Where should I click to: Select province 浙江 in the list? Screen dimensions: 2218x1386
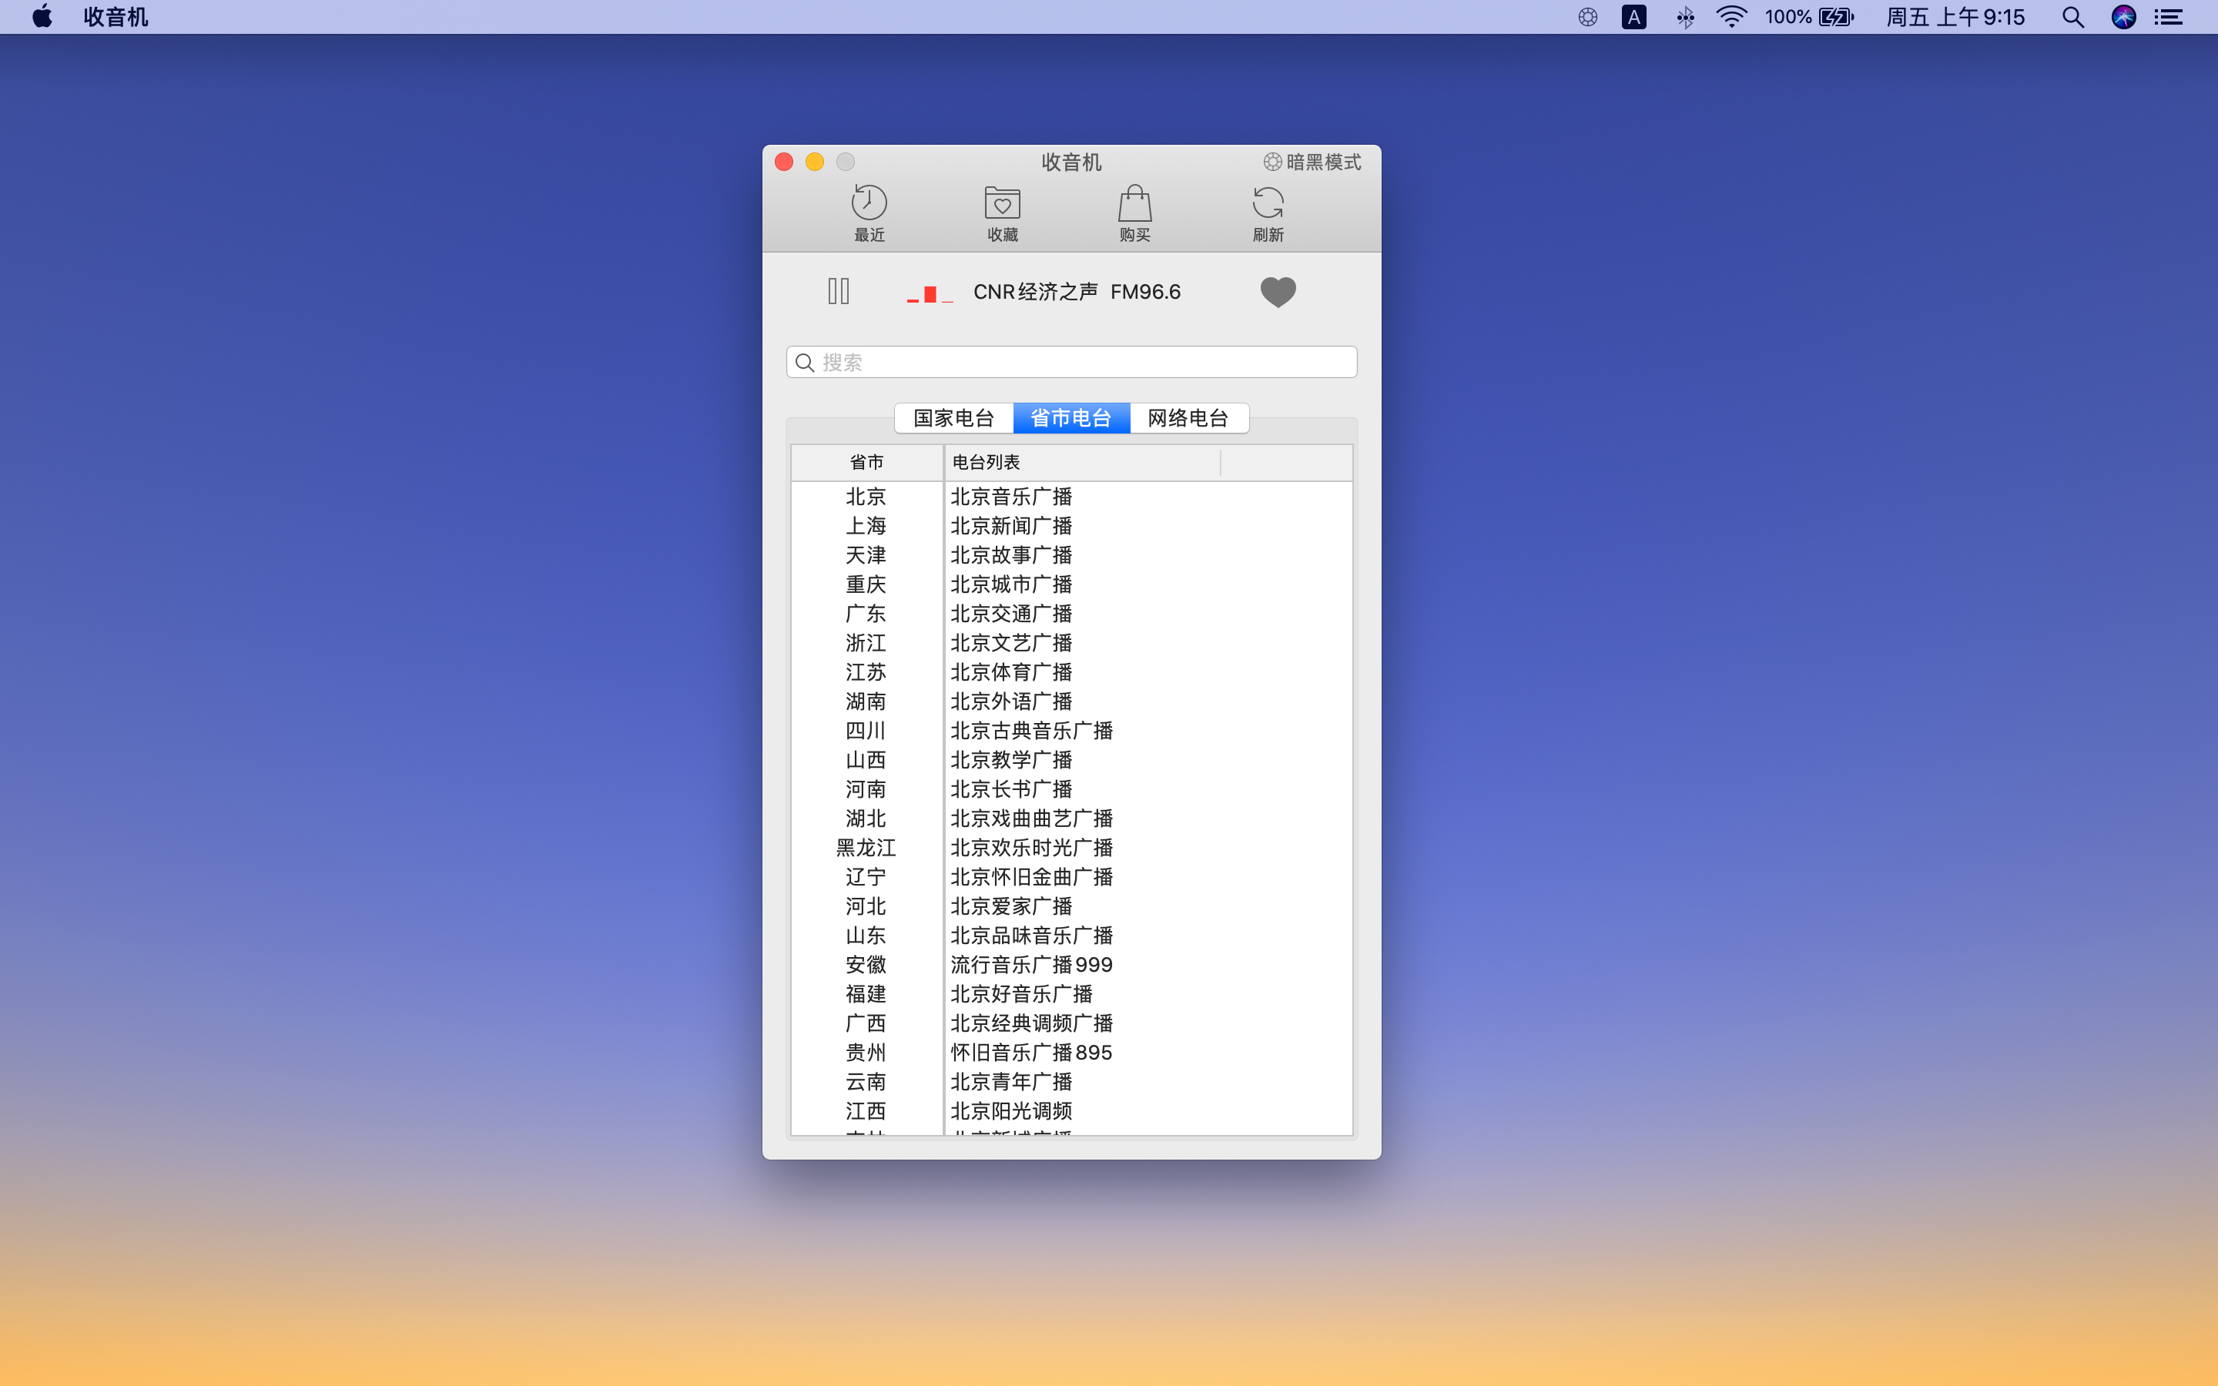866,644
